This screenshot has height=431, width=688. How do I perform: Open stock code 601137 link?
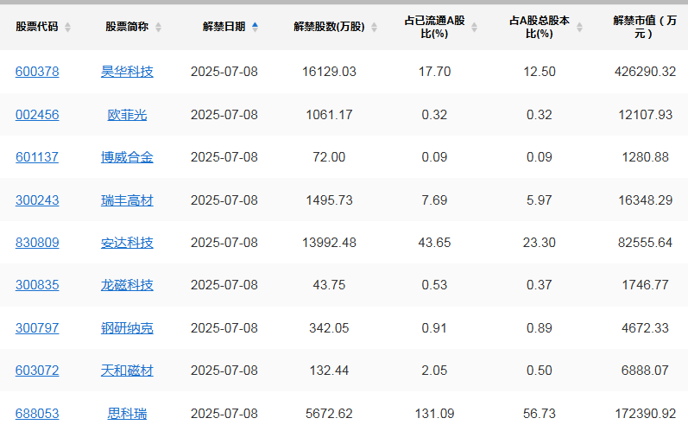point(37,157)
